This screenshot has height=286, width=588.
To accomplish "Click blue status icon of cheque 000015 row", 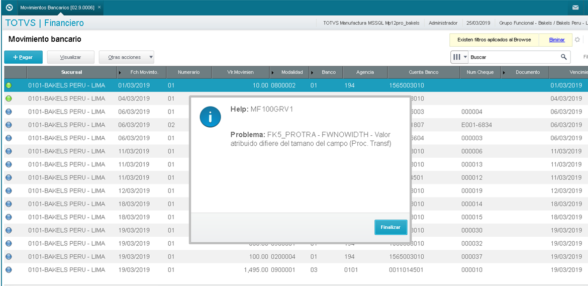I will (x=9, y=217).
